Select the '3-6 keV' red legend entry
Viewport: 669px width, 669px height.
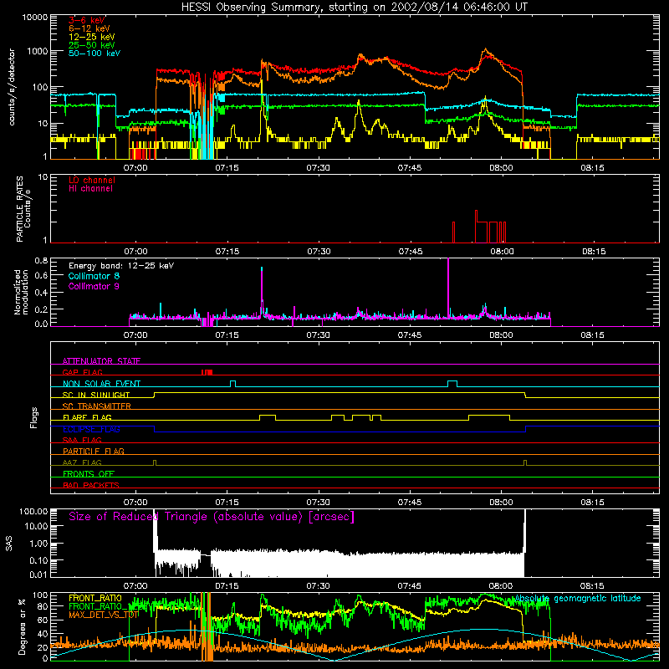click(x=87, y=20)
